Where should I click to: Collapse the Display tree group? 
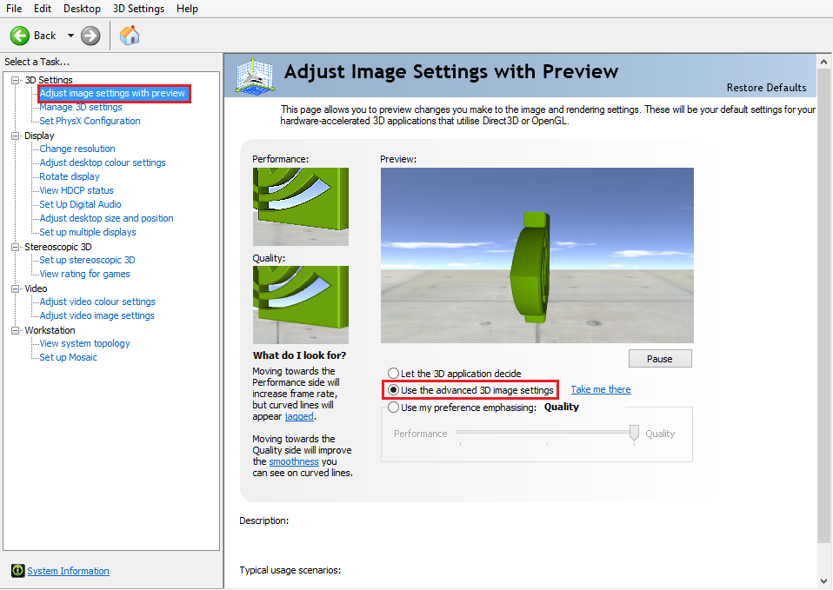[16, 136]
